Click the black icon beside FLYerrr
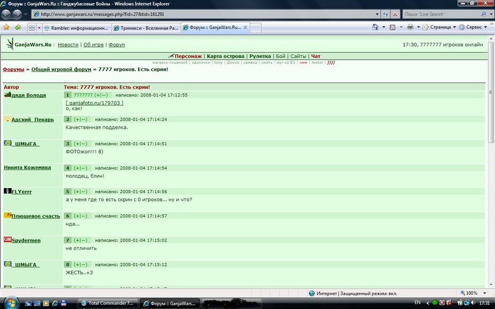The image size is (495, 309). 7,191
